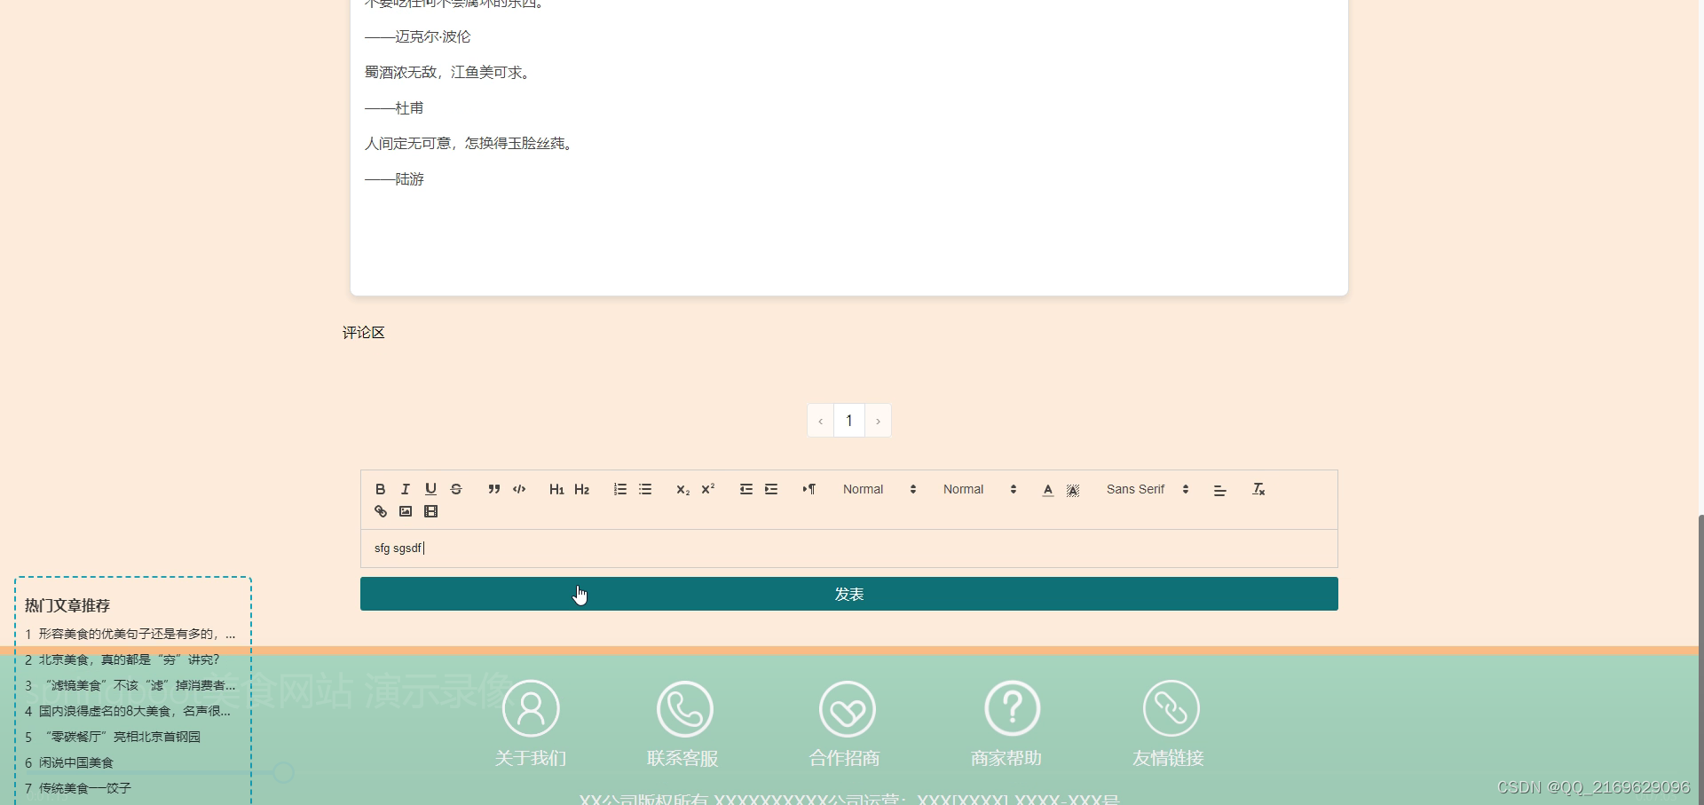Screen dimensions: 1704x805
Task: Open the Sans Serif font dropdown
Action: click(x=1148, y=489)
